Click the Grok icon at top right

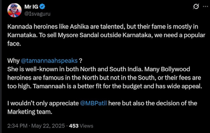(x=196, y=7)
